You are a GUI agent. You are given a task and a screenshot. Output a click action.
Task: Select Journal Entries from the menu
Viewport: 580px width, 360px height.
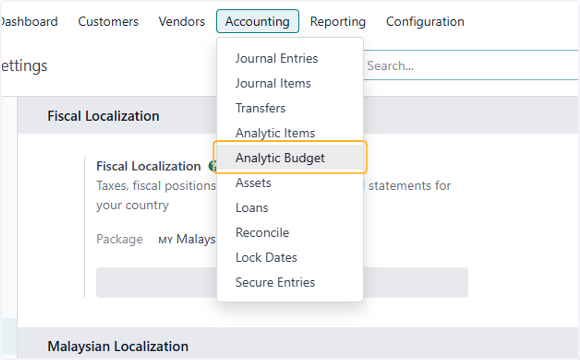click(x=290, y=58)
